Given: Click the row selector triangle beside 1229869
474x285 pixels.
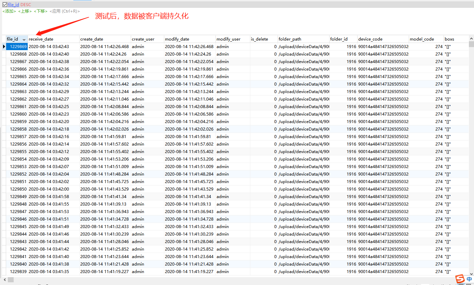Looking at the screenshot, I should pyautogui.click(x=4, y=46).
